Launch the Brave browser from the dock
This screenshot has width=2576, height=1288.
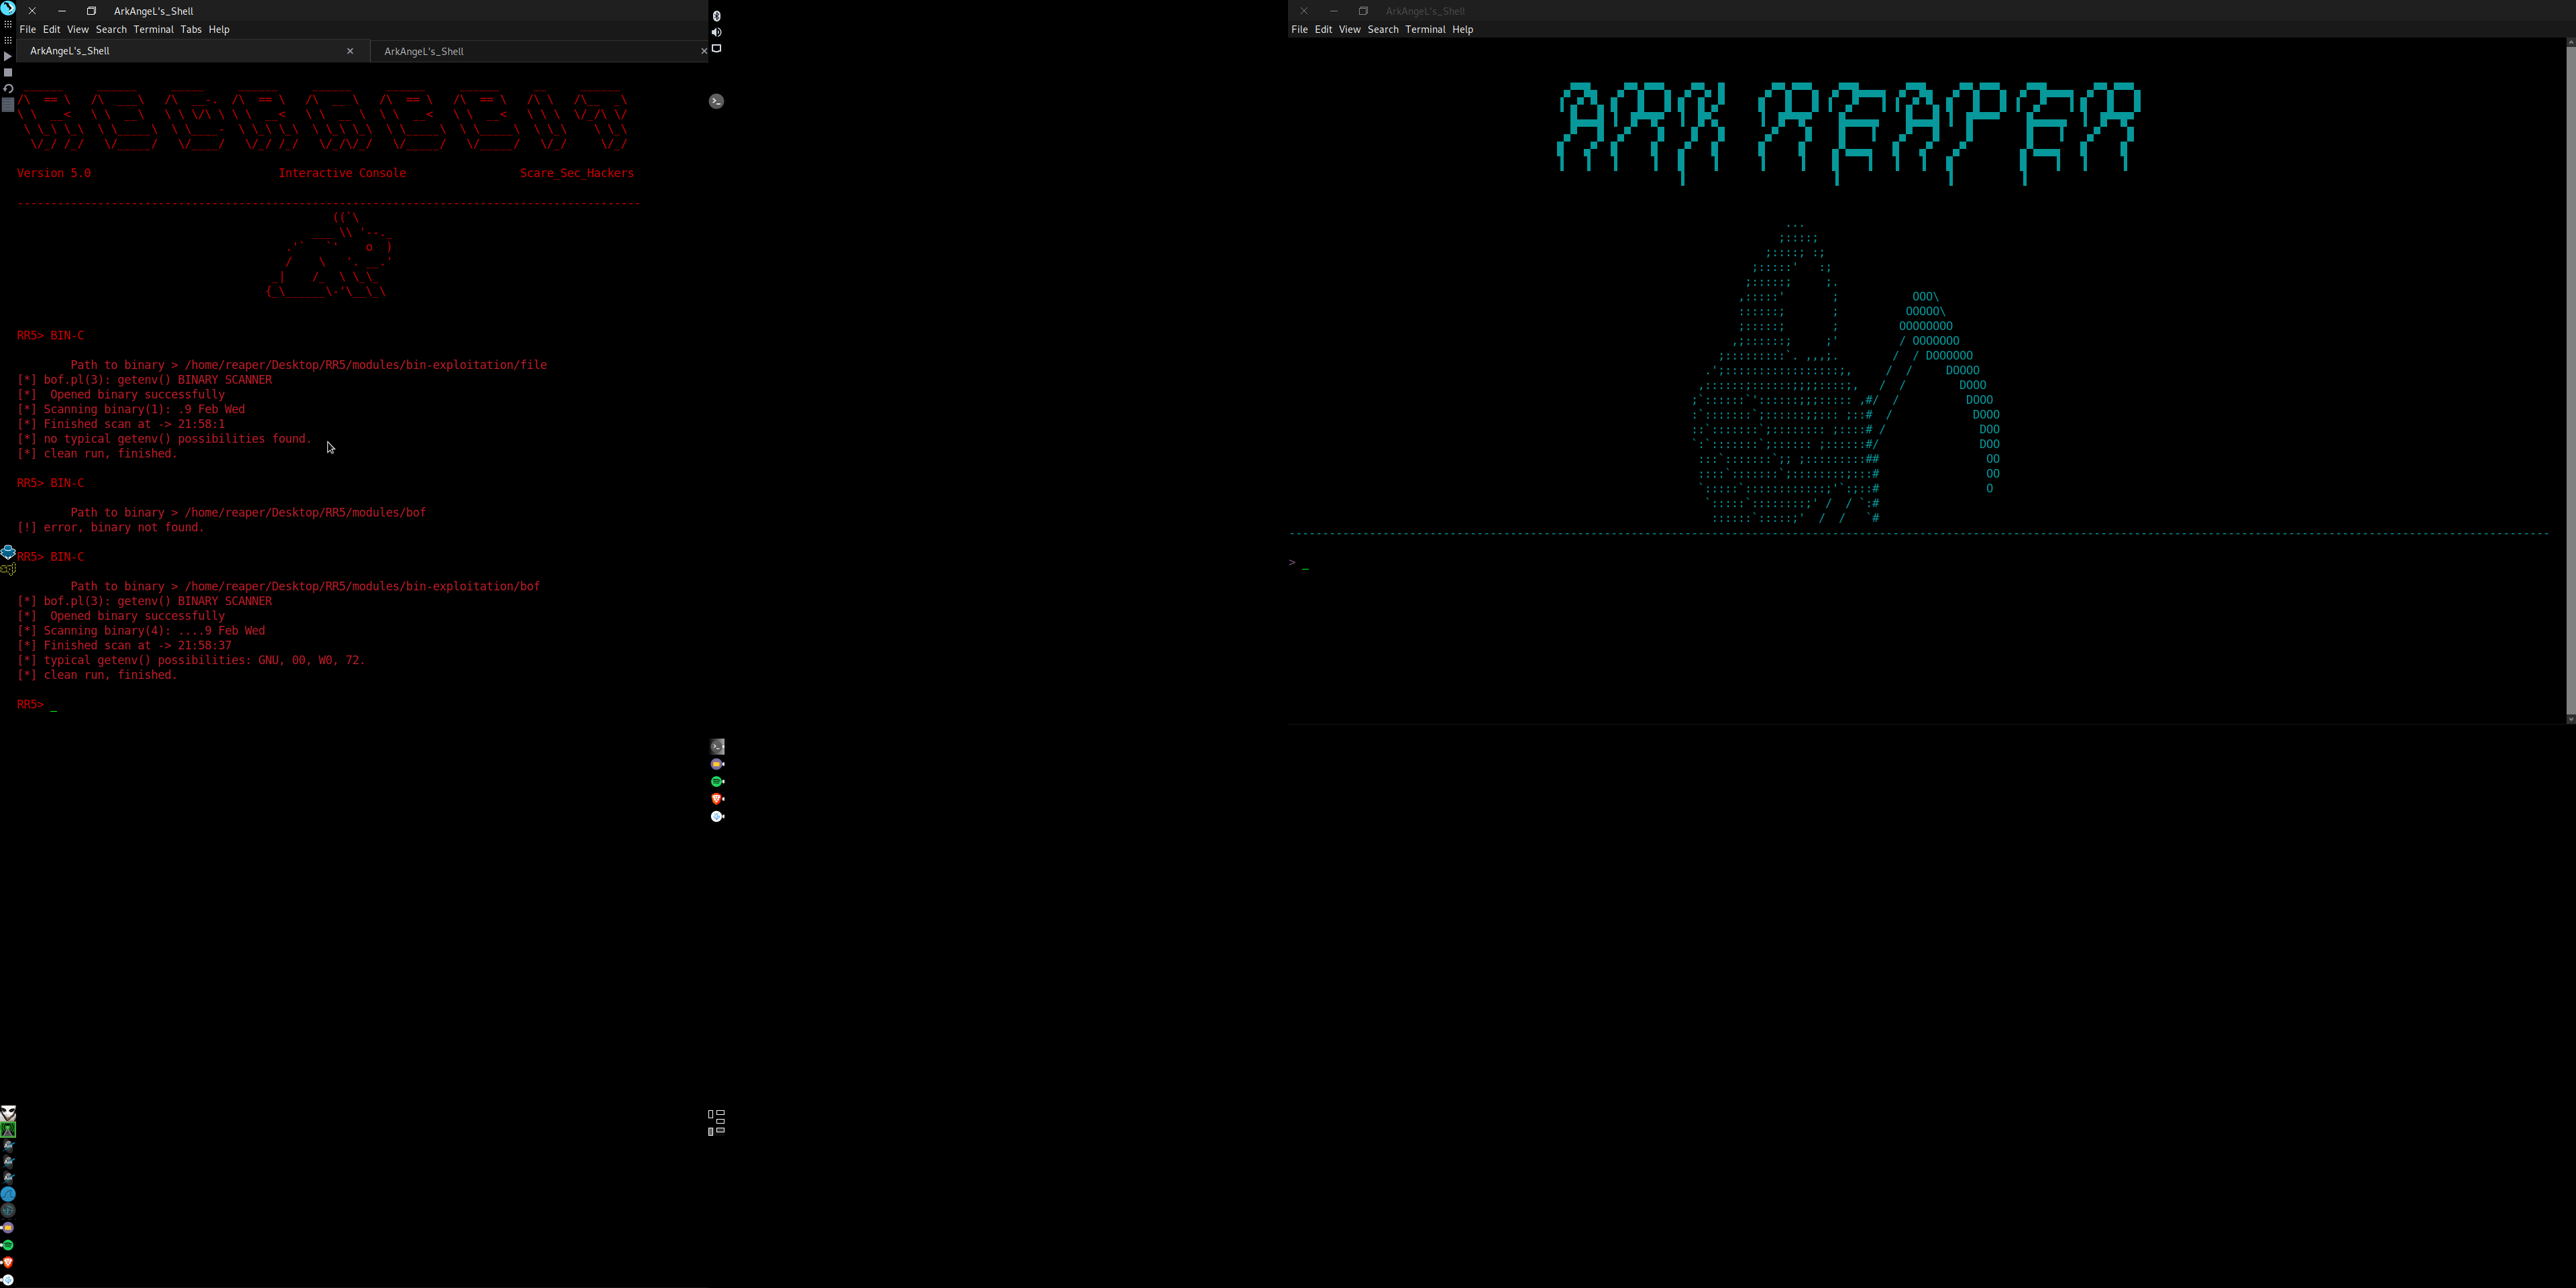[717, 799]
